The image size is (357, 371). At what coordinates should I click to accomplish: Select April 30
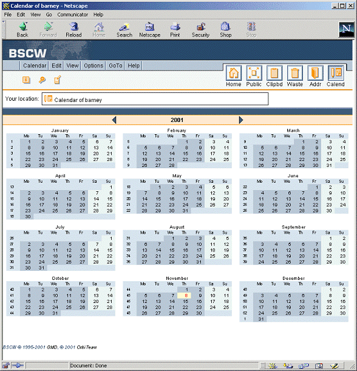click(x=28, y=217)
